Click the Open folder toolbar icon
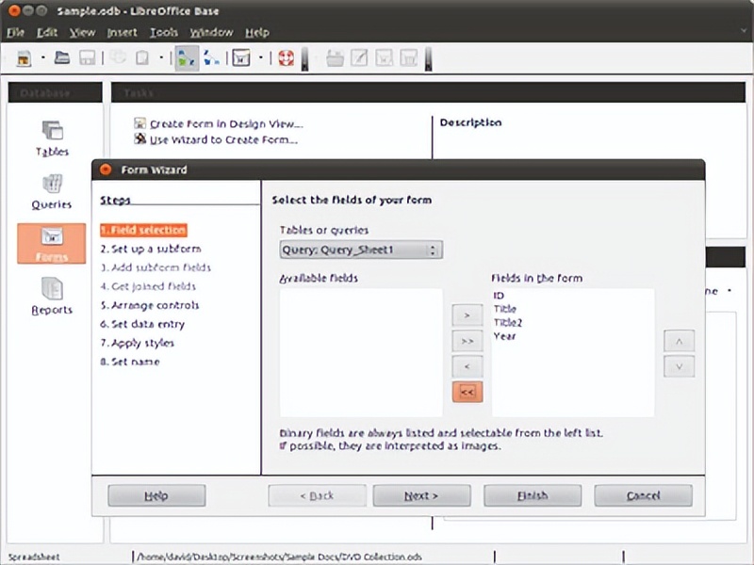Image resolution: width=754 pixels, height=565 pixels. [x=62, y=57]
